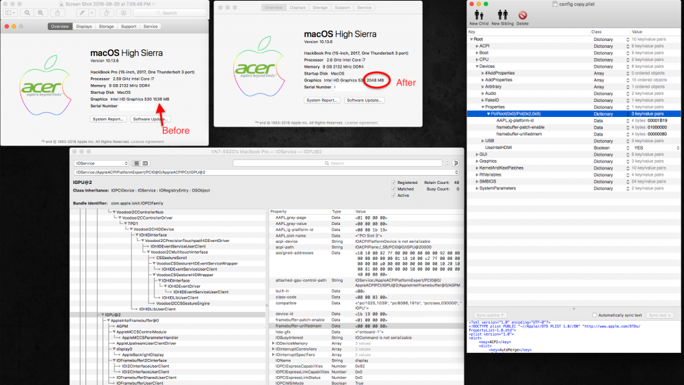This screenshot has height=385, width=684.
Task: Expand the SMBIOS node in plist
Action: coord(477,182)
